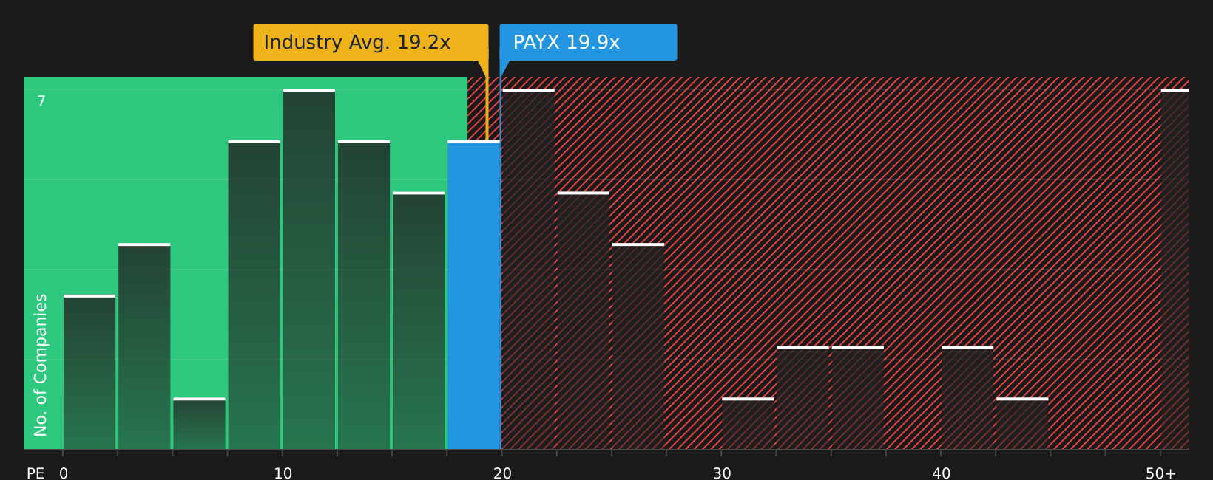Click the Industry Avg. 19.2x label
The image size is (1213, 480).
(x=371, y=42)
